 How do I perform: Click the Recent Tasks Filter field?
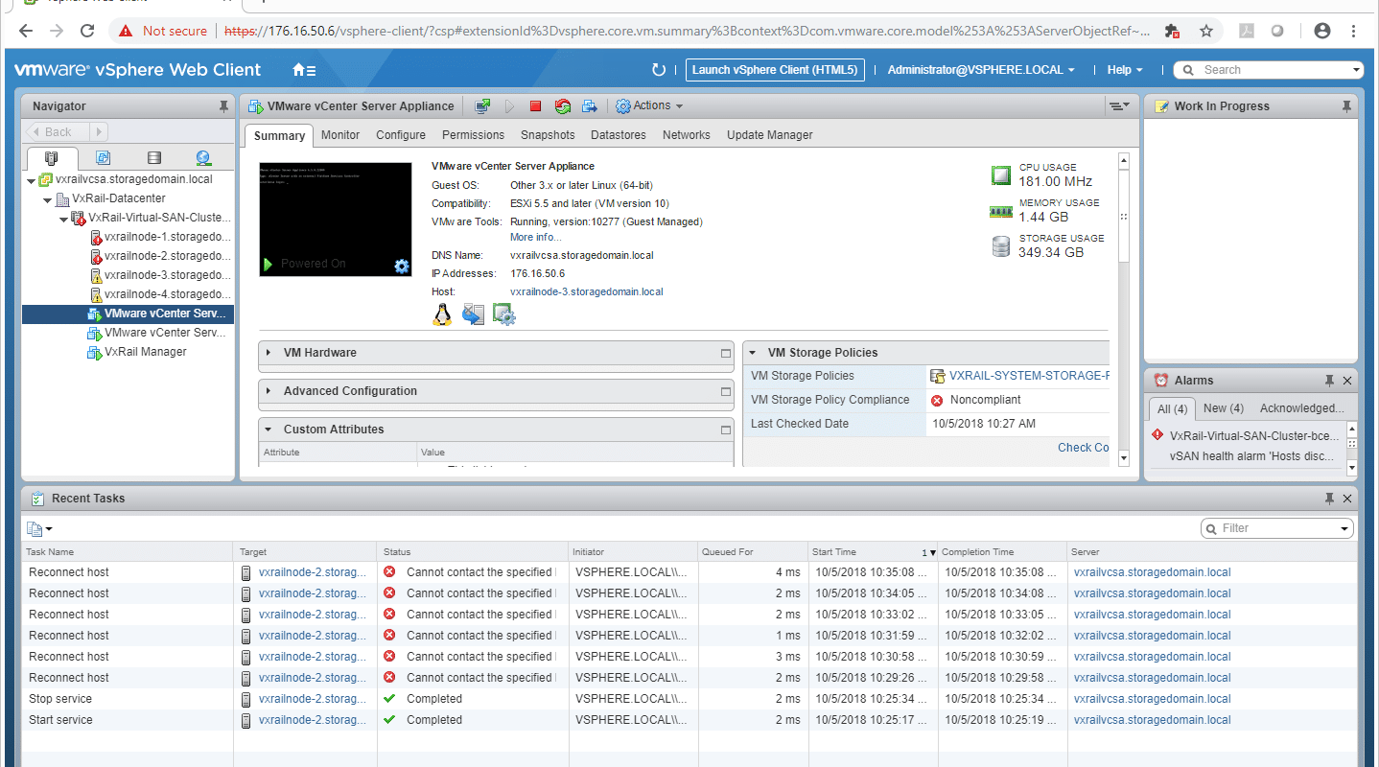coord(1276,528)
